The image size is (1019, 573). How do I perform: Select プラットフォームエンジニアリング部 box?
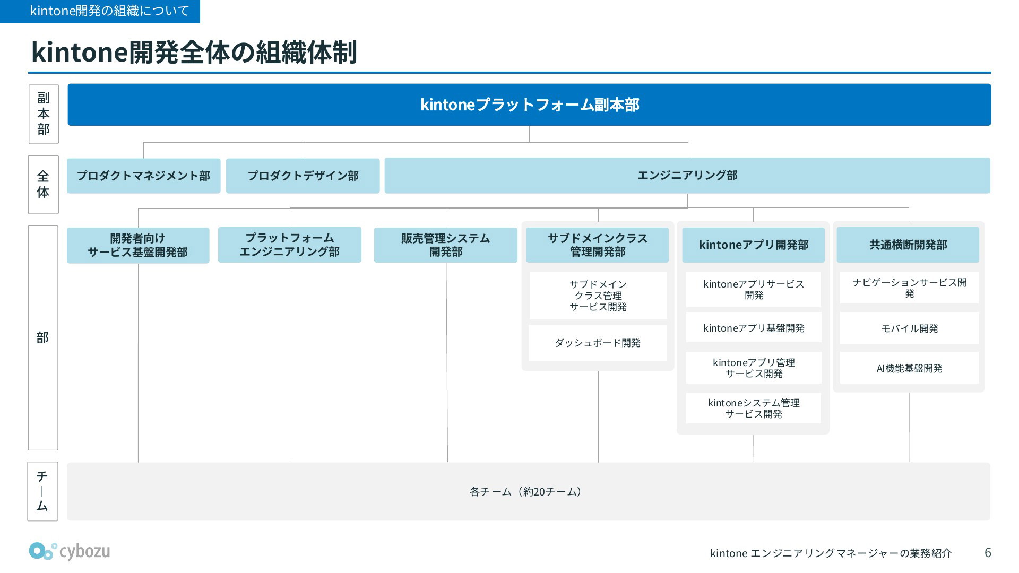click(289, 245)
